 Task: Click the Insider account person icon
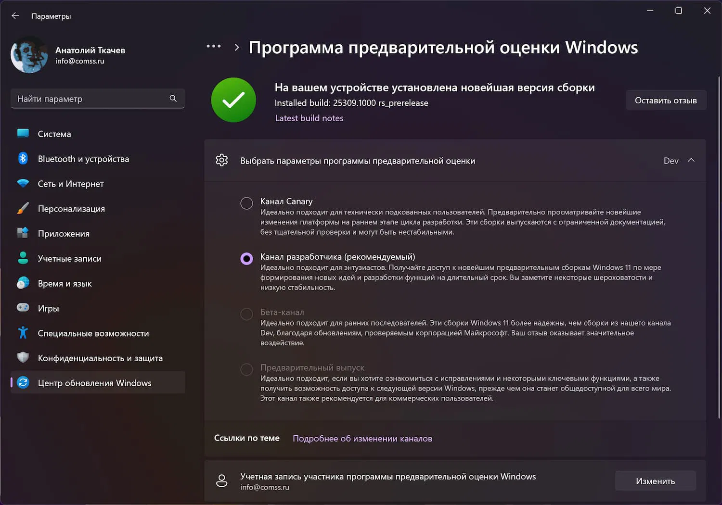click(222, 480)
